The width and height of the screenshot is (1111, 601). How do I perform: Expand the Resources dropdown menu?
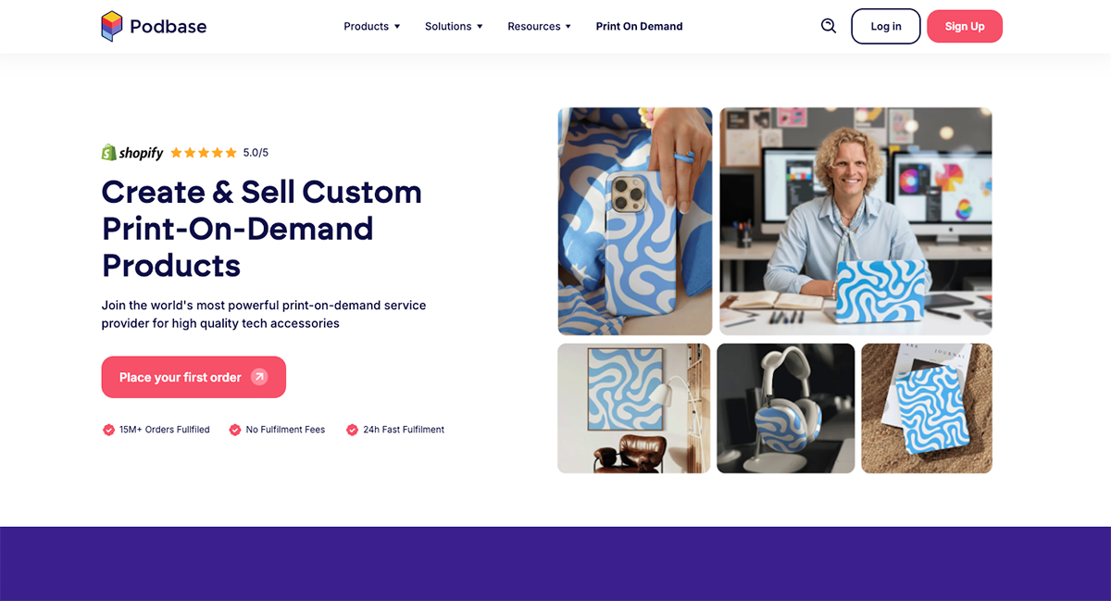click(x=540, y=26)
